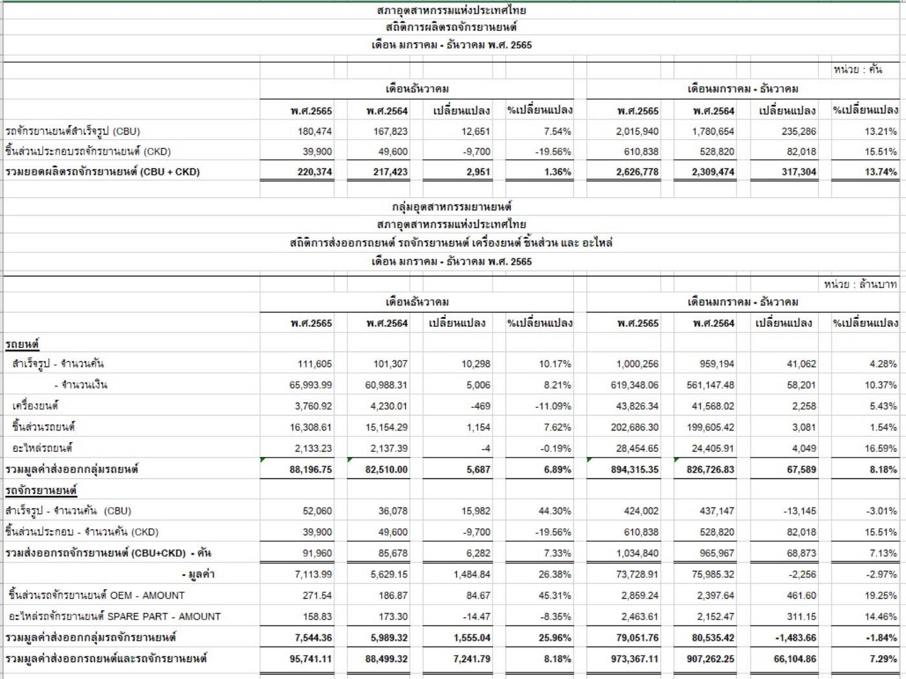
Task: Click row label 'ชิ้นส่วนรถยนต์'
Action: click(x=43, y=427)
